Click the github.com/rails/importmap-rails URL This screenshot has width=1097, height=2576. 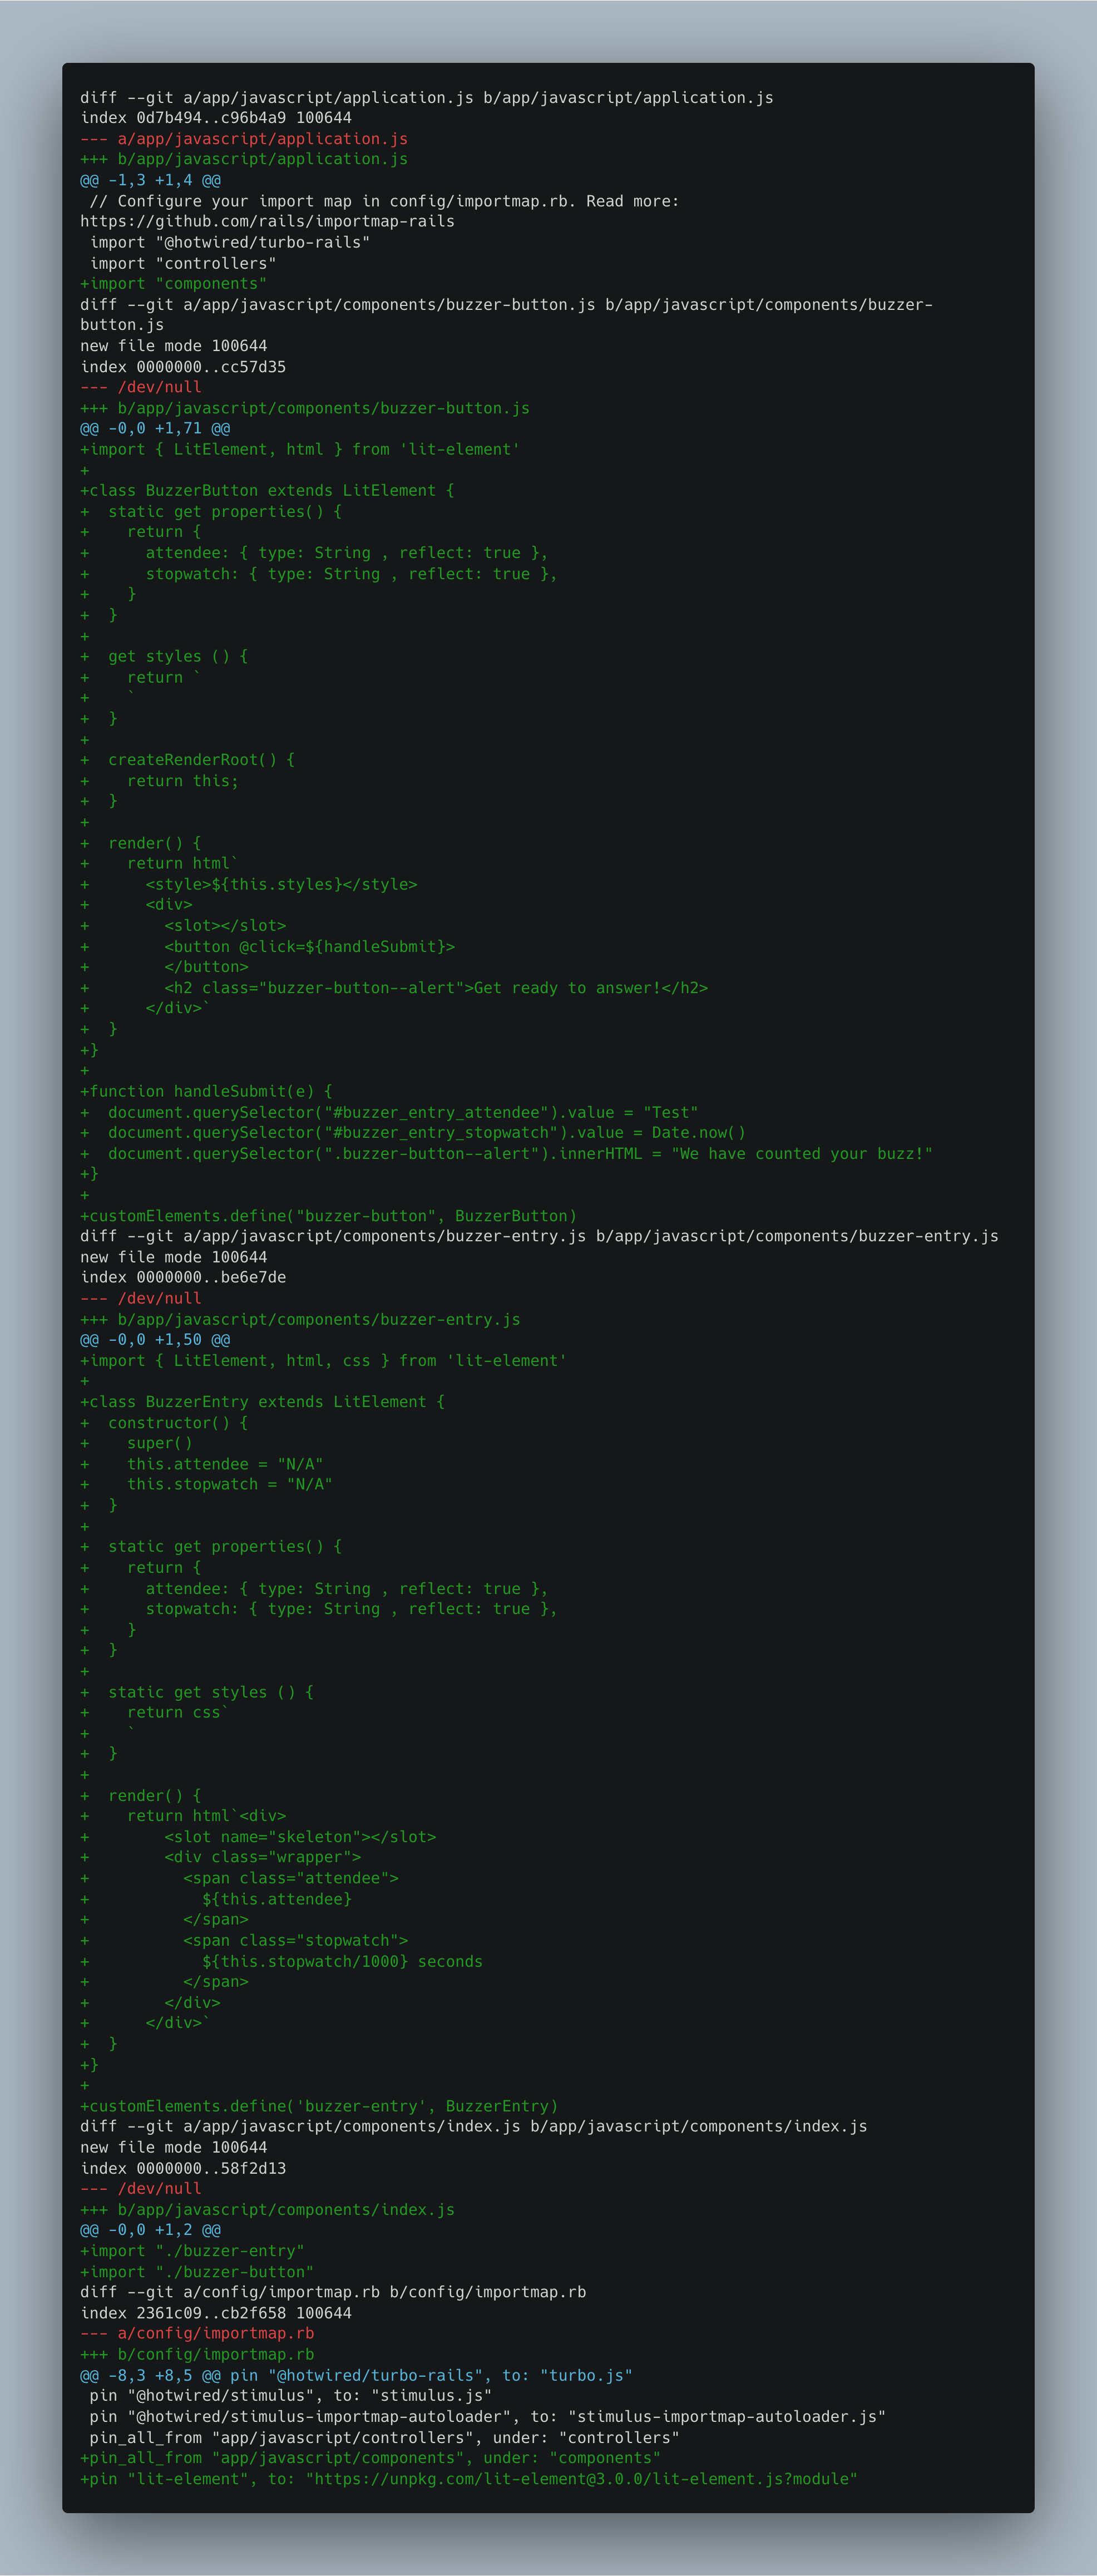tap(267, 221)
